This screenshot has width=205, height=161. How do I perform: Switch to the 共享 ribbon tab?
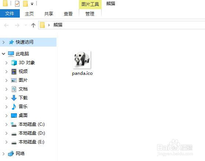tap(49, 14)
